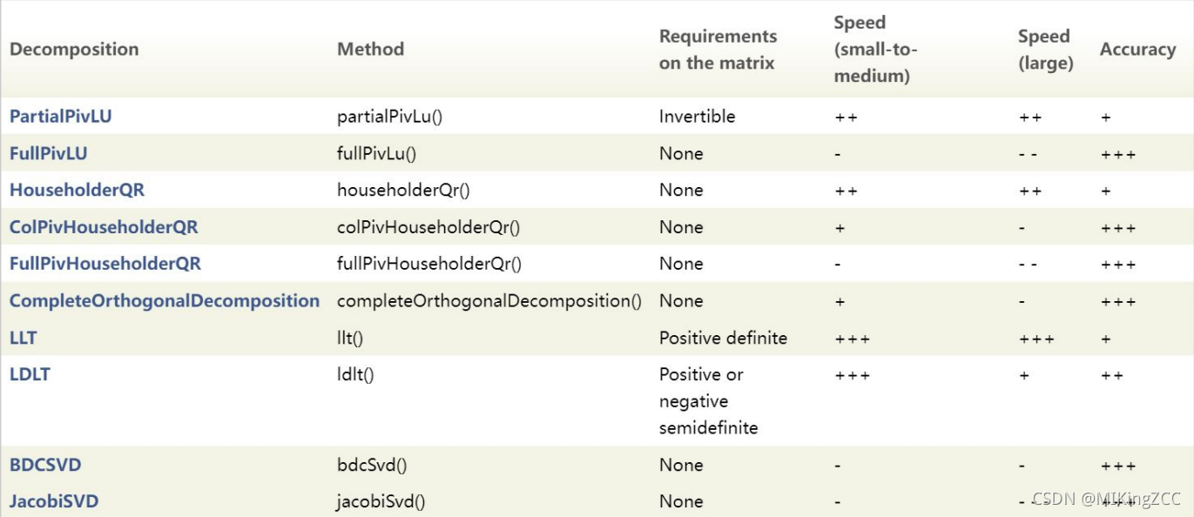Click the Requirements on the matrix header

pos(718,49)
